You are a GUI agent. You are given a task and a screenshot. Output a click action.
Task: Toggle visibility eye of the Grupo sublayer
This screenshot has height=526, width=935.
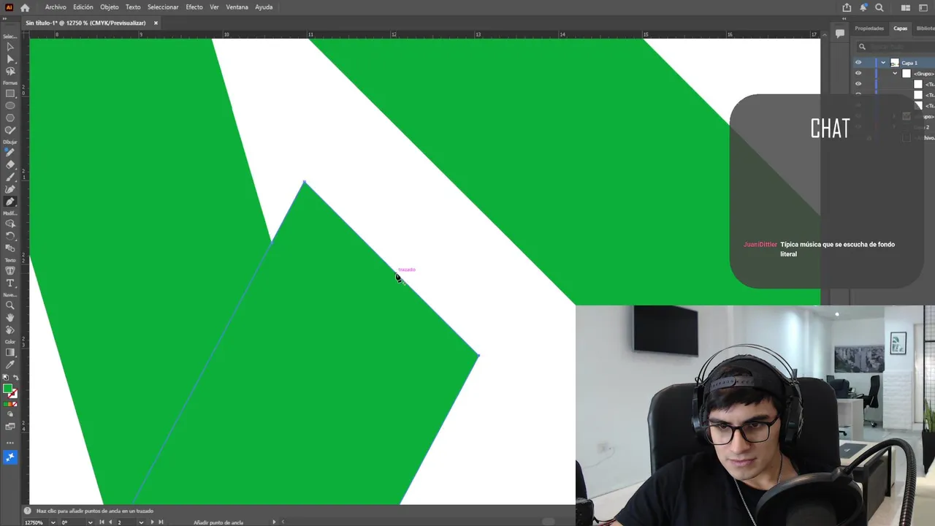858,73
